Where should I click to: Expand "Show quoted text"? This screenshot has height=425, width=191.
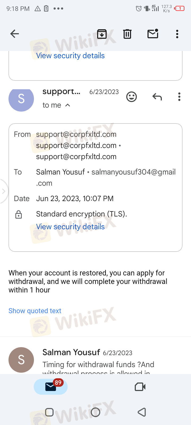coord(35,311)
